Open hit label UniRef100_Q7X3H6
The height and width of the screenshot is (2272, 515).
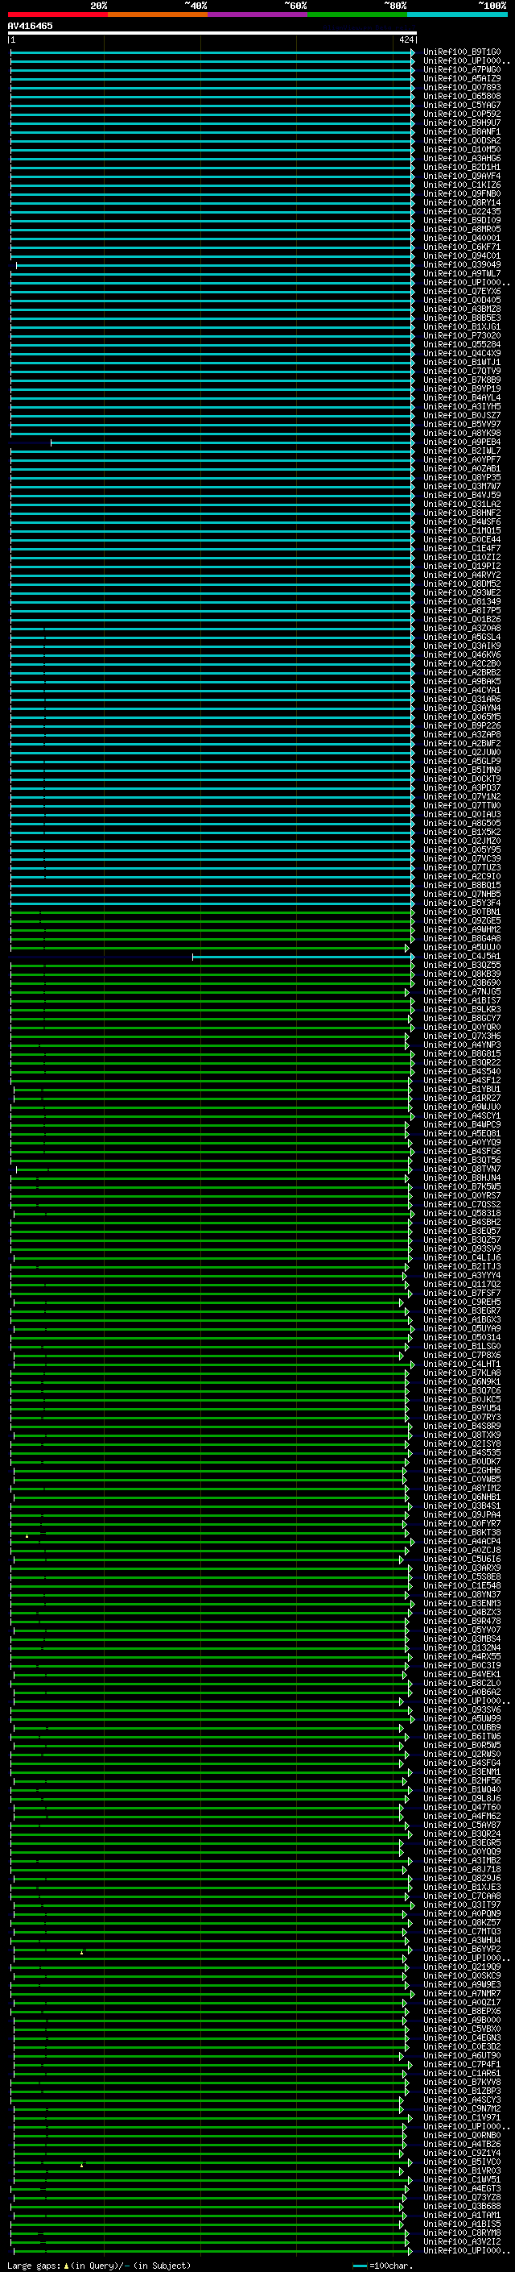462,1036
